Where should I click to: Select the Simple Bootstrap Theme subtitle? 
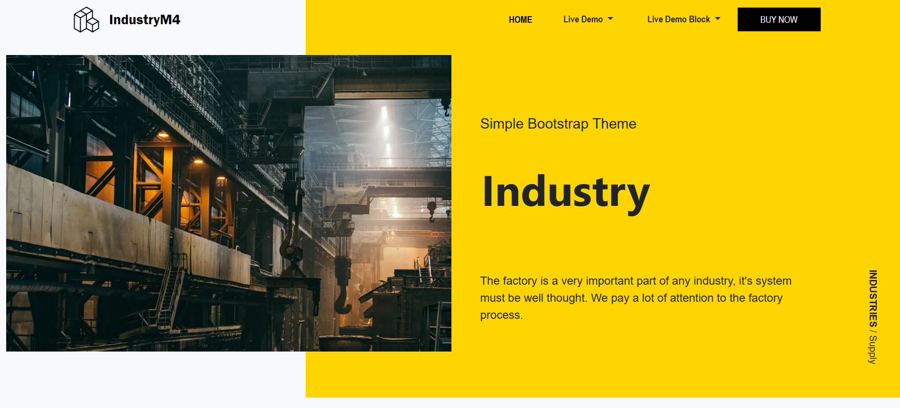coord(558,124)
